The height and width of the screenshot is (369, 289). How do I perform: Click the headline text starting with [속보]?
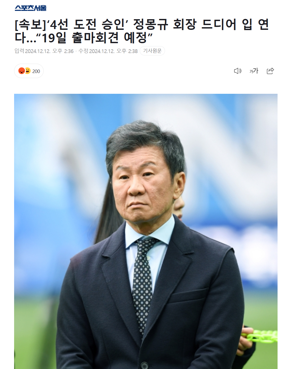click(x=142, y=31)
